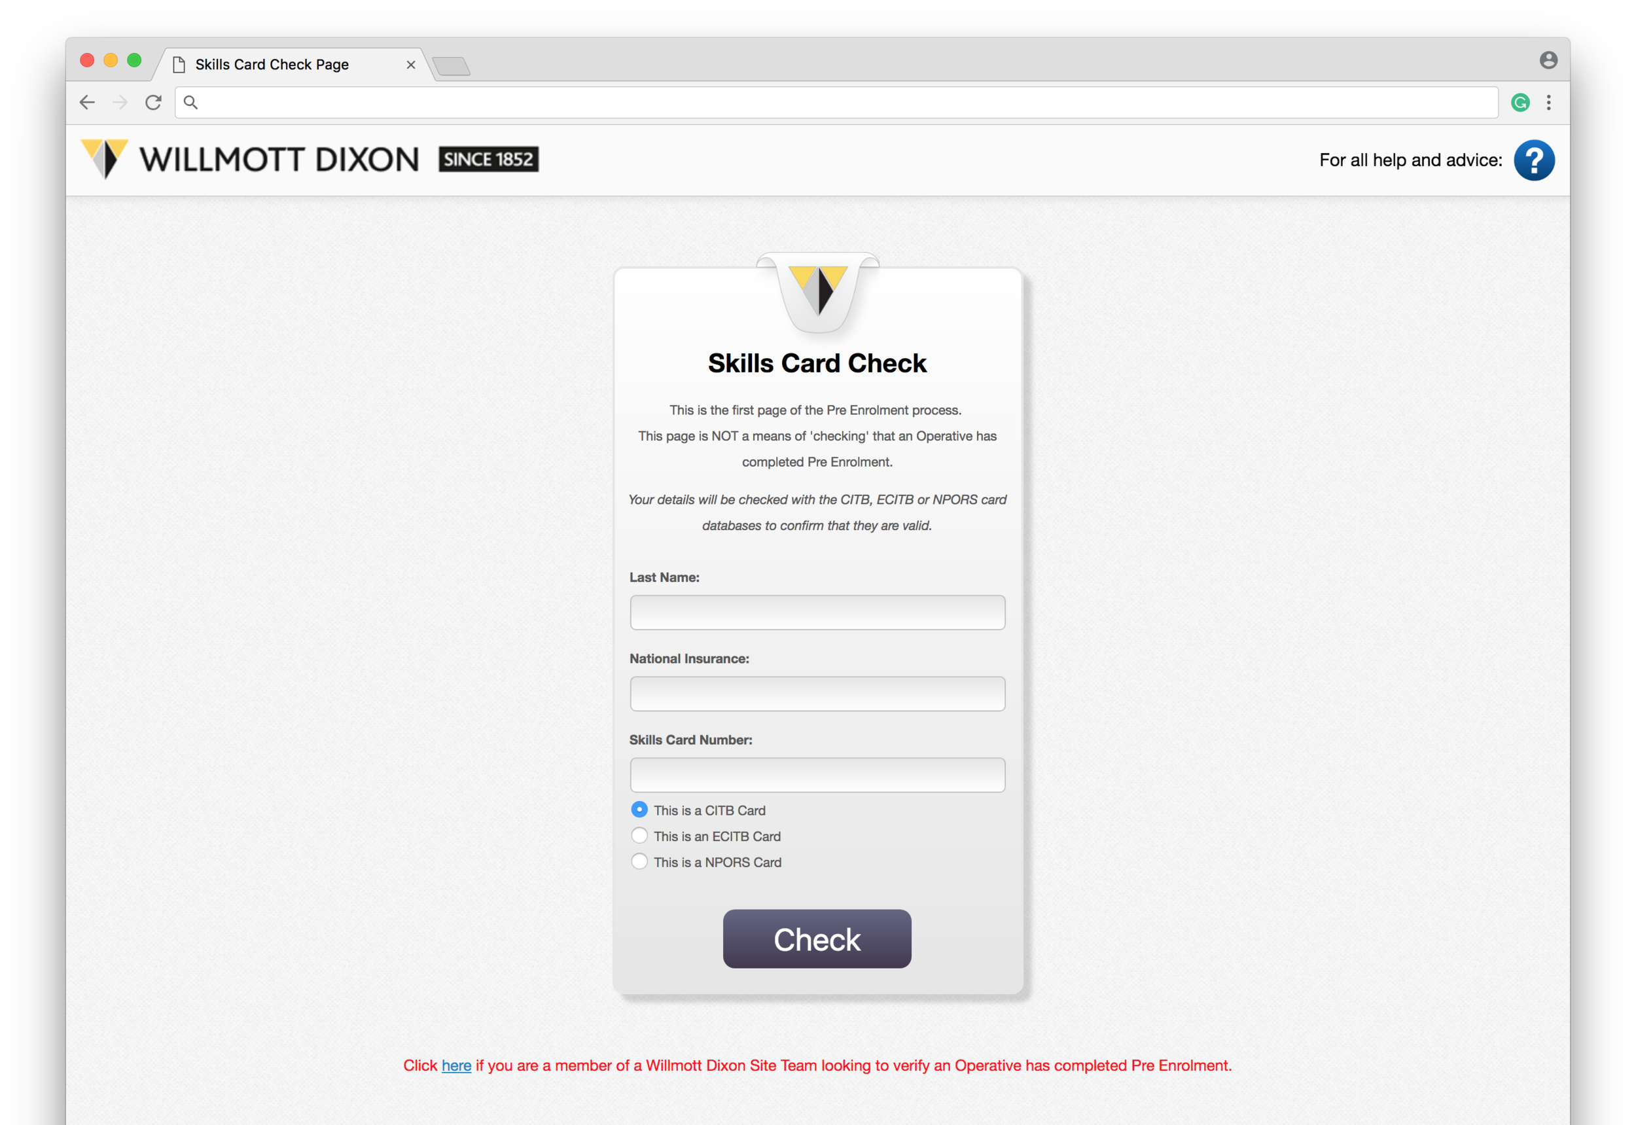Click the red window close button
Viewport: 1636px width, 1125px height.
88,60
